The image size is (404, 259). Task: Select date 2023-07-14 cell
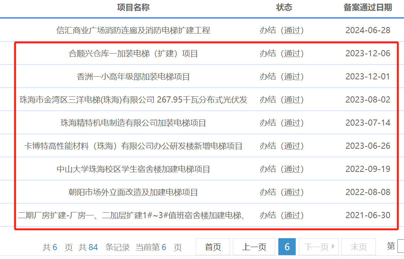(368, 123)
